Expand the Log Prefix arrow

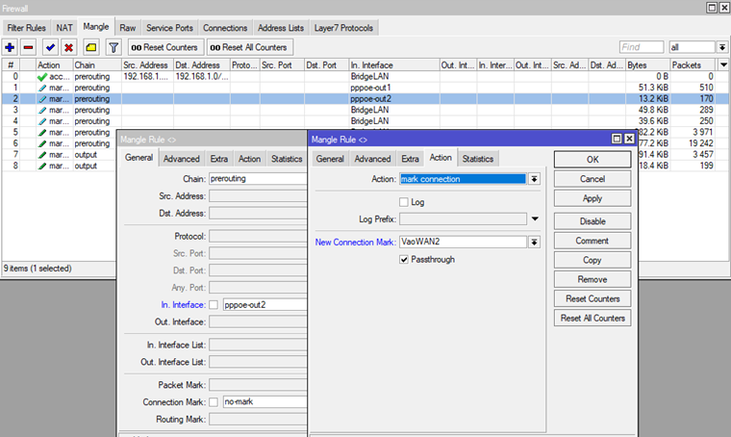pyautogui.click(x=534, y=219)
